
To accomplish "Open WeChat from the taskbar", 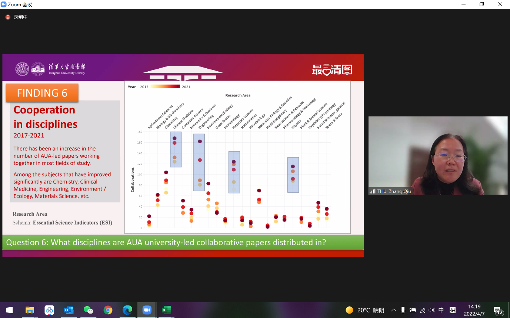I will 88,310.
